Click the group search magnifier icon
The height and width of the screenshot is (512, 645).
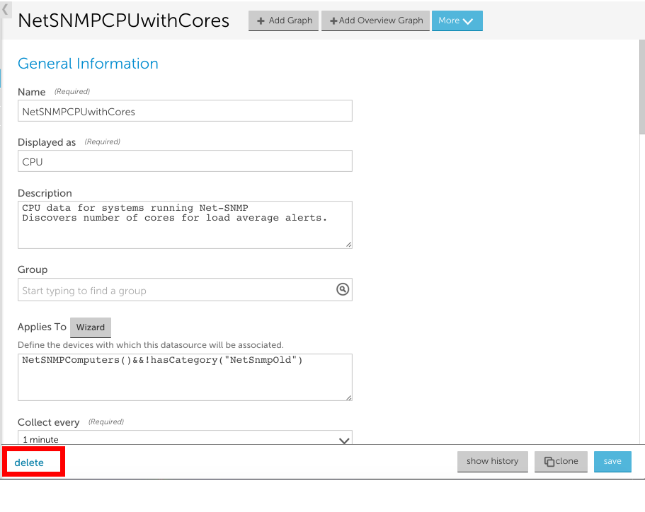tap(343, 289)
